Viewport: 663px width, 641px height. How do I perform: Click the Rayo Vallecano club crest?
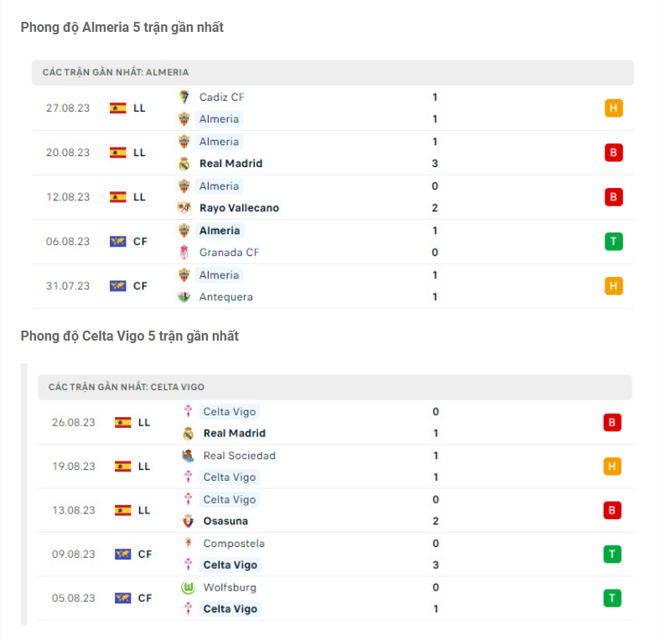coord(184,208)
